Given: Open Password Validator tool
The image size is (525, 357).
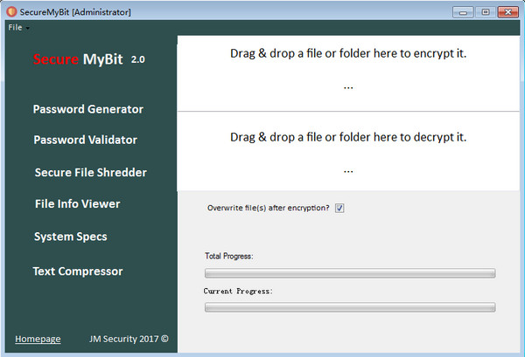Looking at the screenshot, I should [86, 140].
